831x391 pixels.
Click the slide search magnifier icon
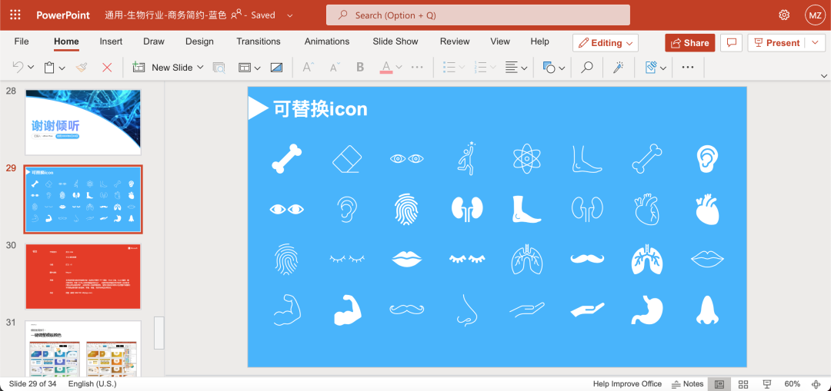coord(219,67)
